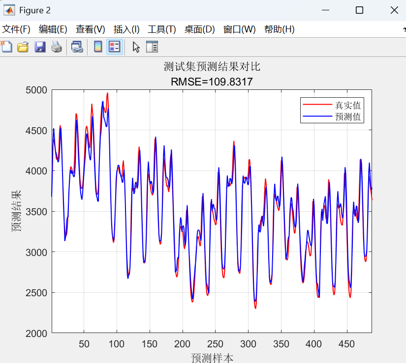
Task: Open the 帮助(H) menu
Action: (x=280, y=29)
